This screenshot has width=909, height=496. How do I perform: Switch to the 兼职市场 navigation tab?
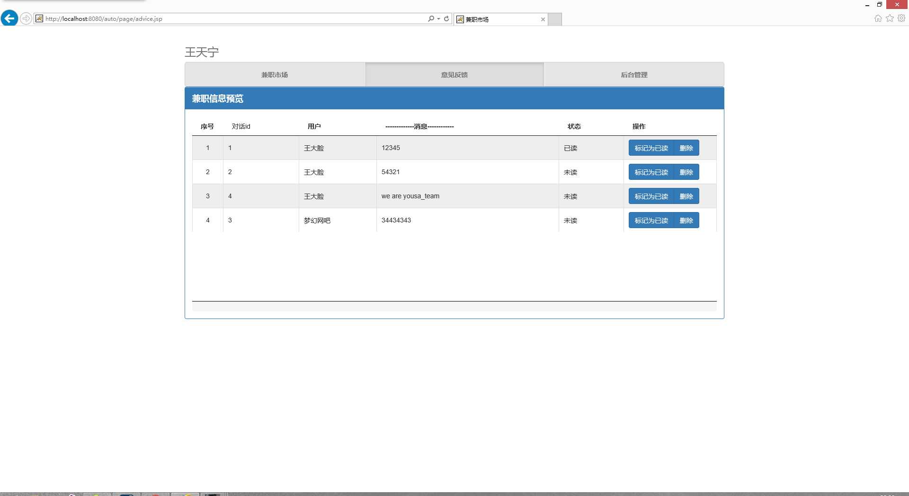275,75
